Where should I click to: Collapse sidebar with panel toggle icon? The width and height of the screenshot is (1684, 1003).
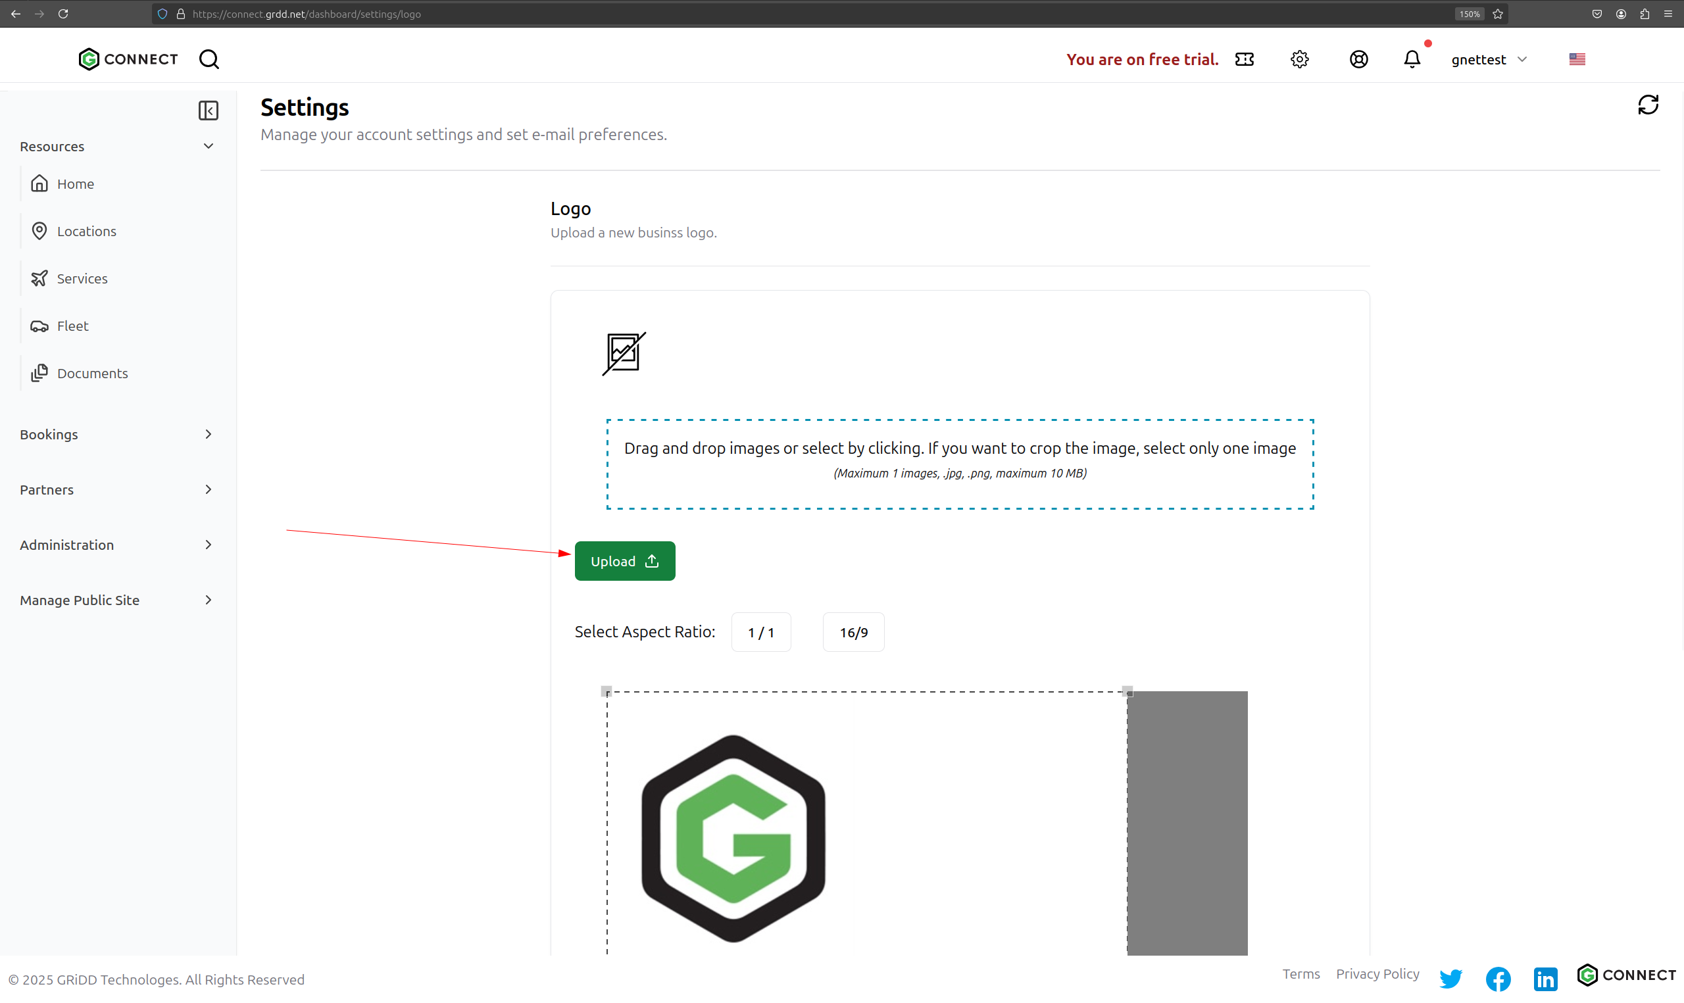click(x=208, y=110)
